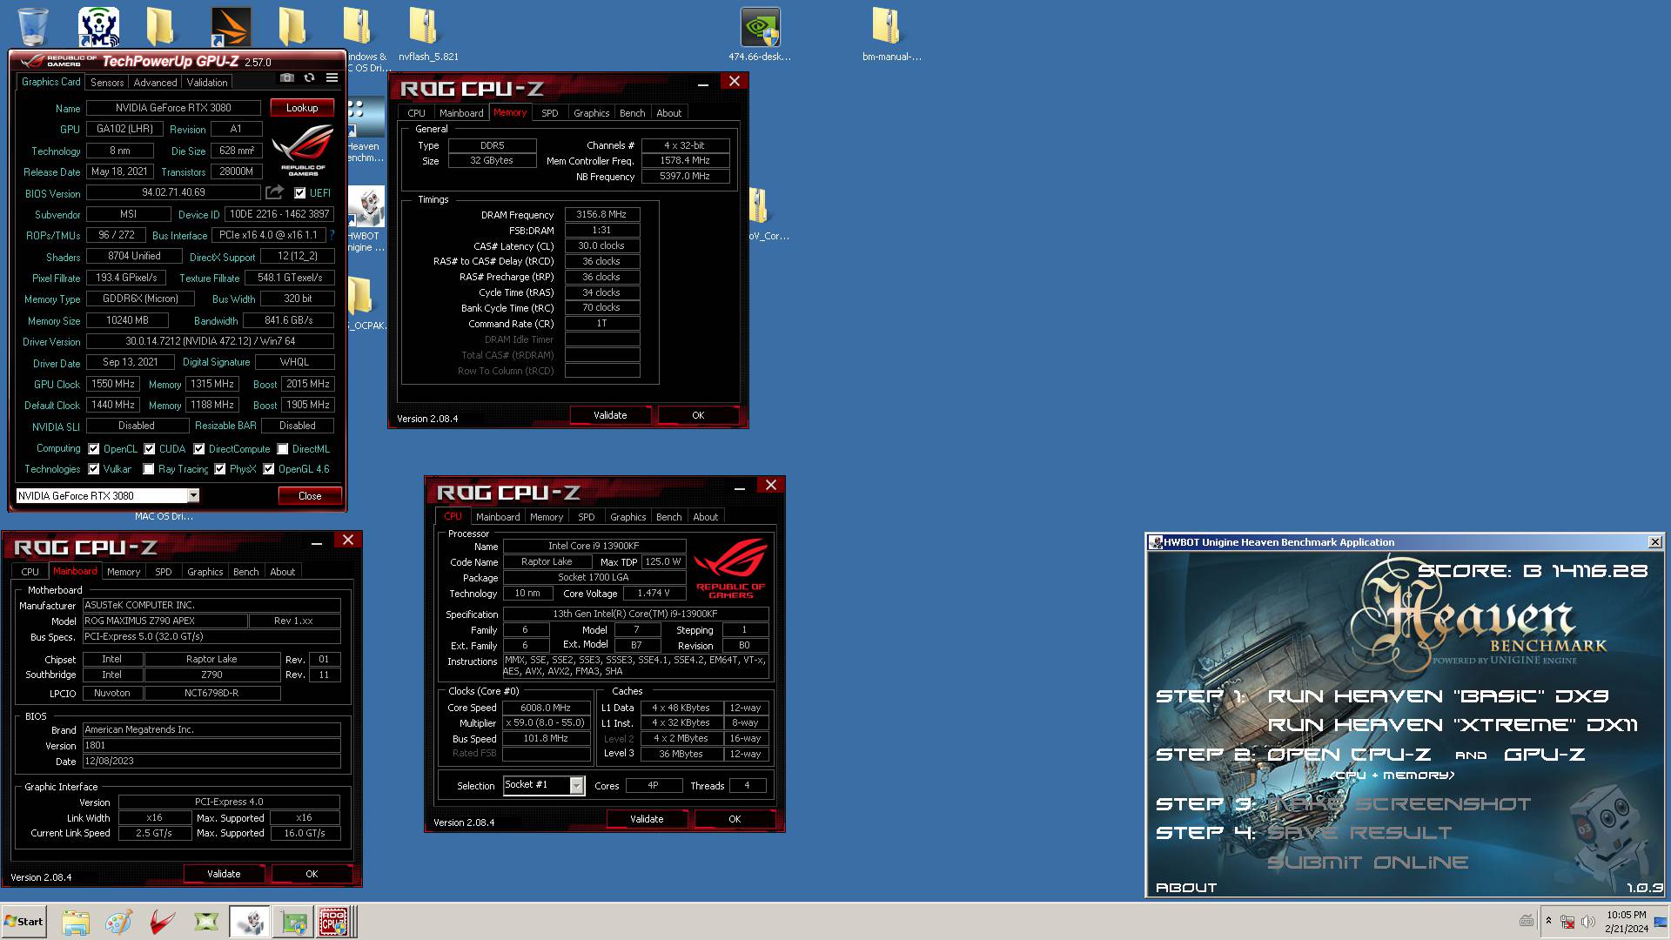Click the GPU-Z refresh icon

[309, 78]
